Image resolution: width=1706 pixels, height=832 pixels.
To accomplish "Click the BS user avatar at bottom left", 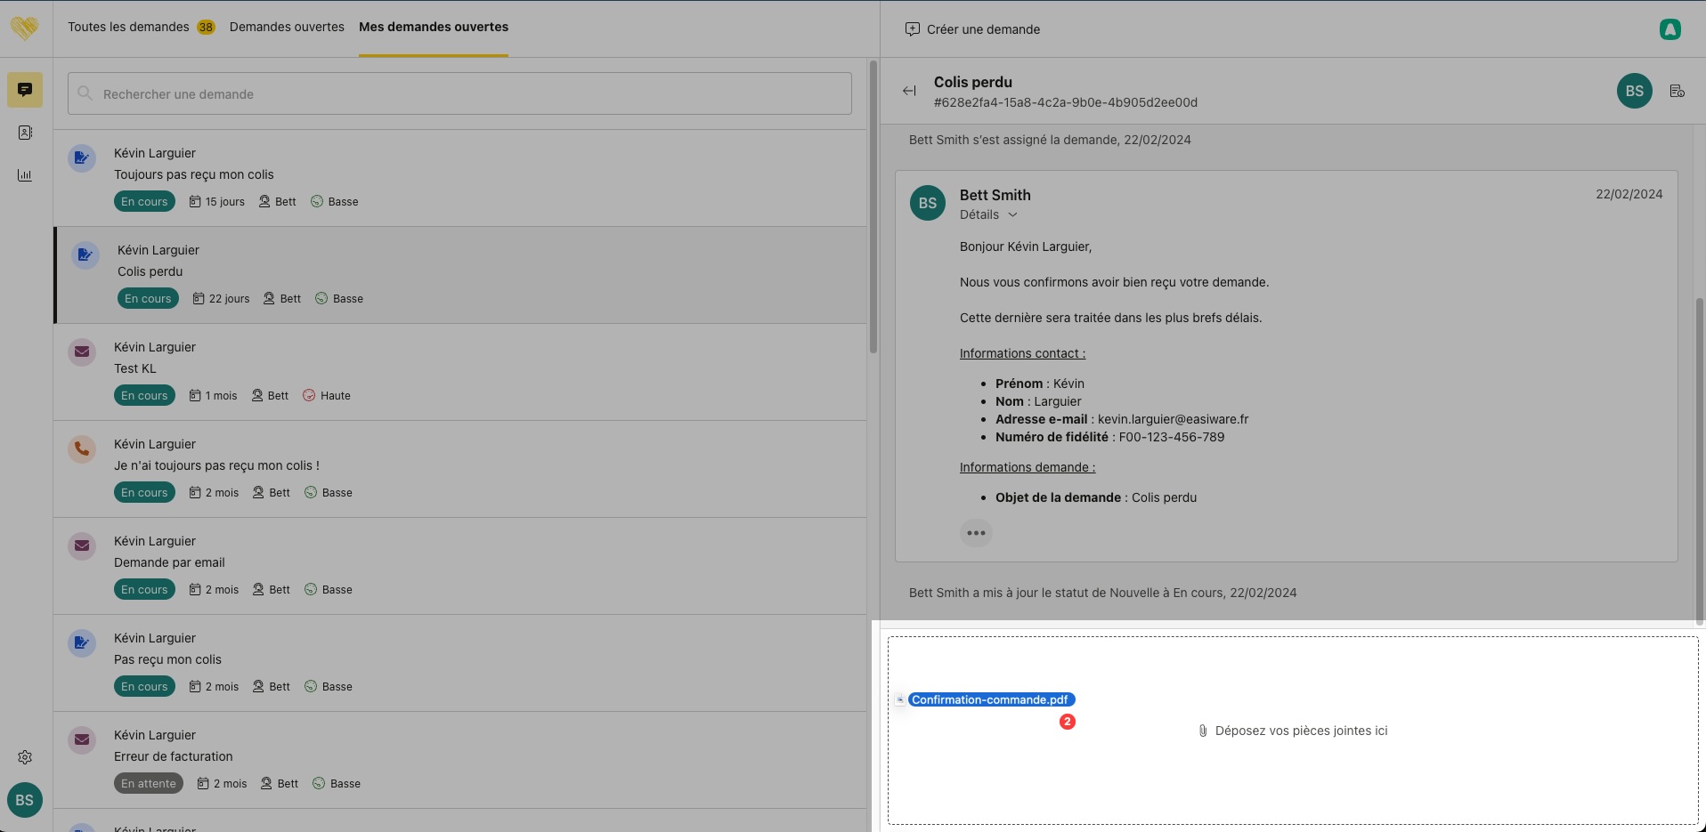I will 25,800.
